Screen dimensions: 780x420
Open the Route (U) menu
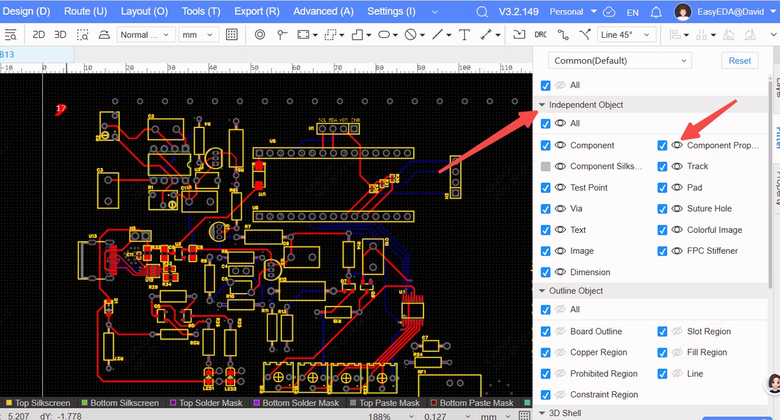pyautogui.click(x=85, y=12)
